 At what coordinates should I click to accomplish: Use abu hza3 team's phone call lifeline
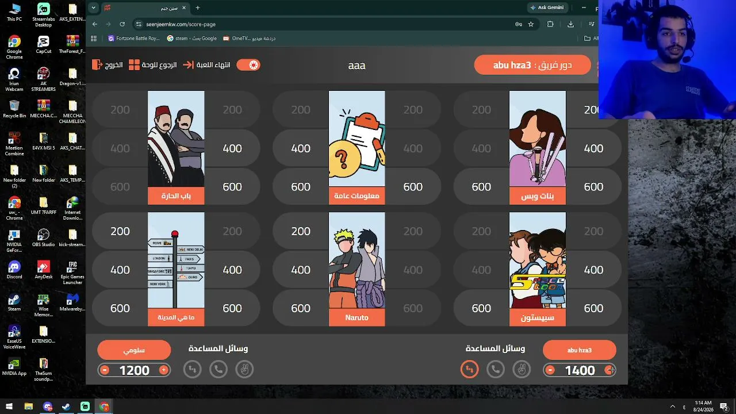(496, 369)
